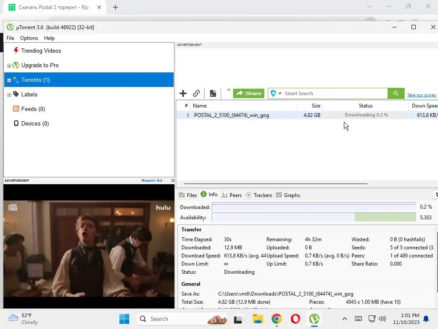
Task: Click the Create New Torrent file icon
Action: click(x=213, y=93)
